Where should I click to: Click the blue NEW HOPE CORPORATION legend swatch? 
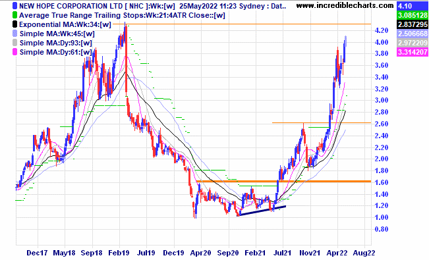14,6
